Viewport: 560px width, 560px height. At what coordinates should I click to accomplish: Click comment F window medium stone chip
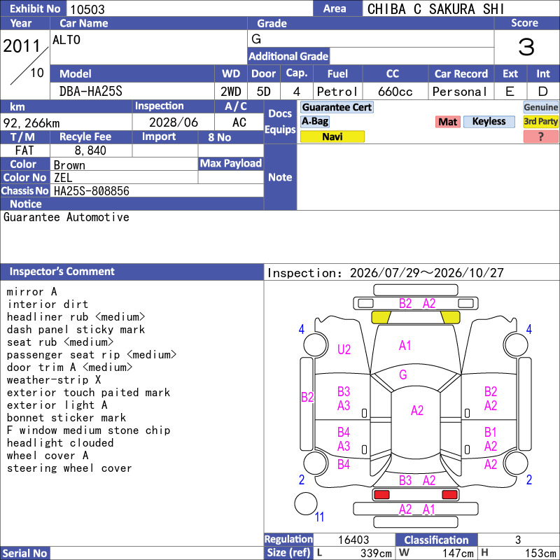(89, 430)
